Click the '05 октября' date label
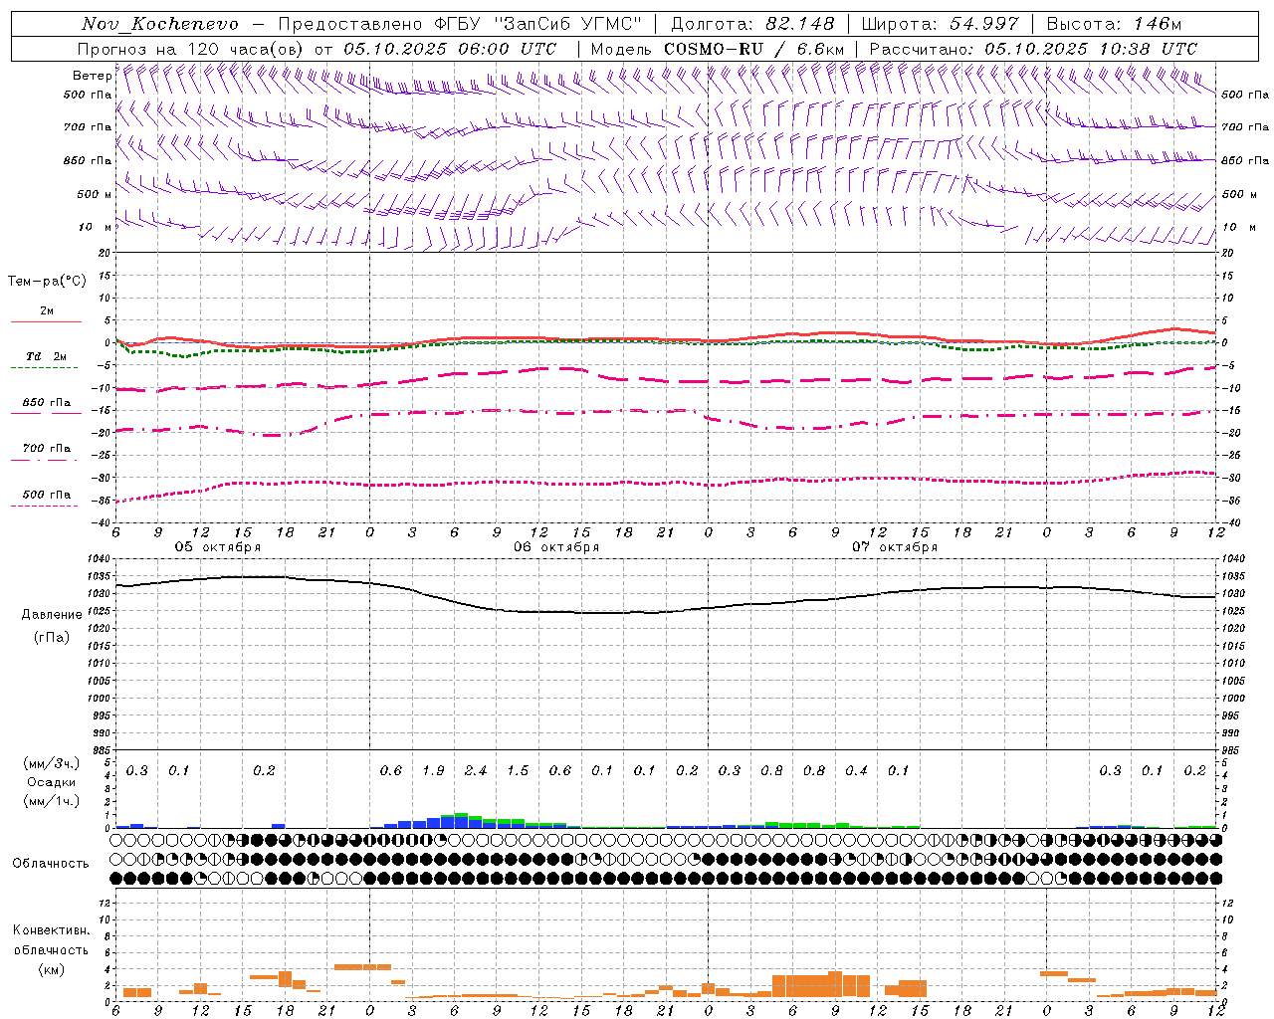This screenshot has height=1019, width=1274. click(218, 547)
